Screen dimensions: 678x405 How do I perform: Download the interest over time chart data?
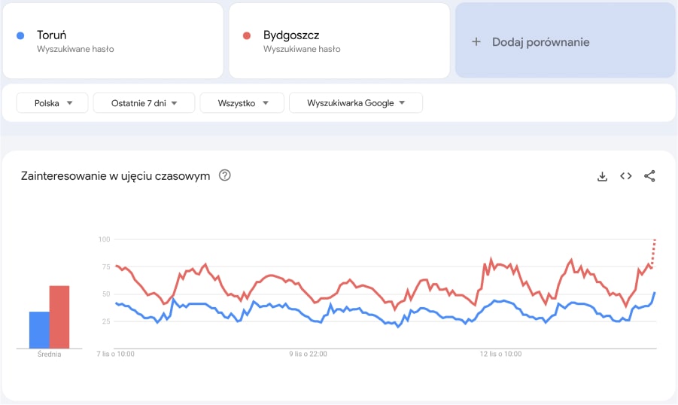click(602, 176)
